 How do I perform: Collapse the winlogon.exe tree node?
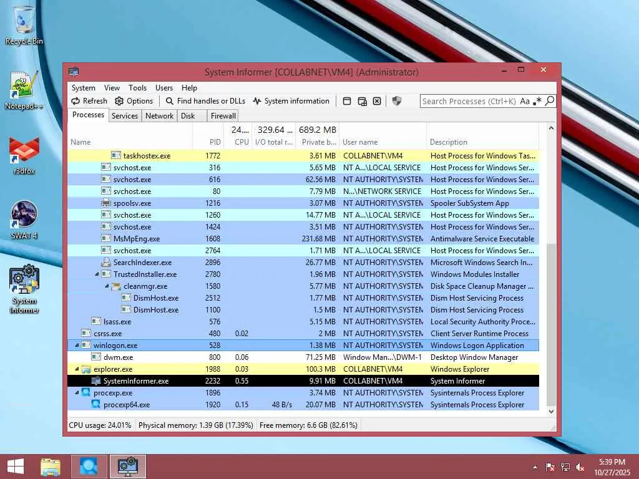[x=77, y=345]
